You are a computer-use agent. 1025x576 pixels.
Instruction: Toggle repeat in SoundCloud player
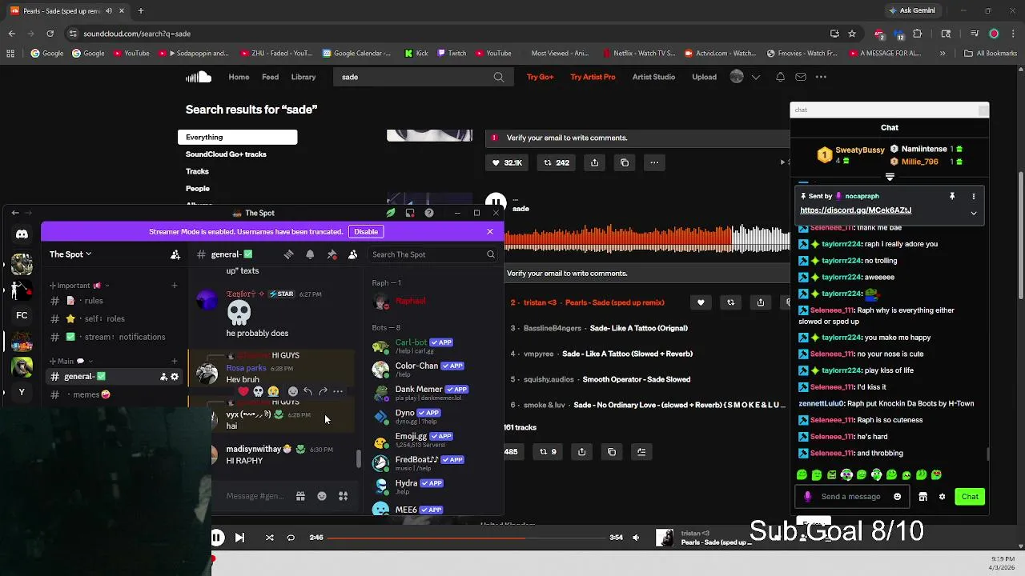point(291,538)
